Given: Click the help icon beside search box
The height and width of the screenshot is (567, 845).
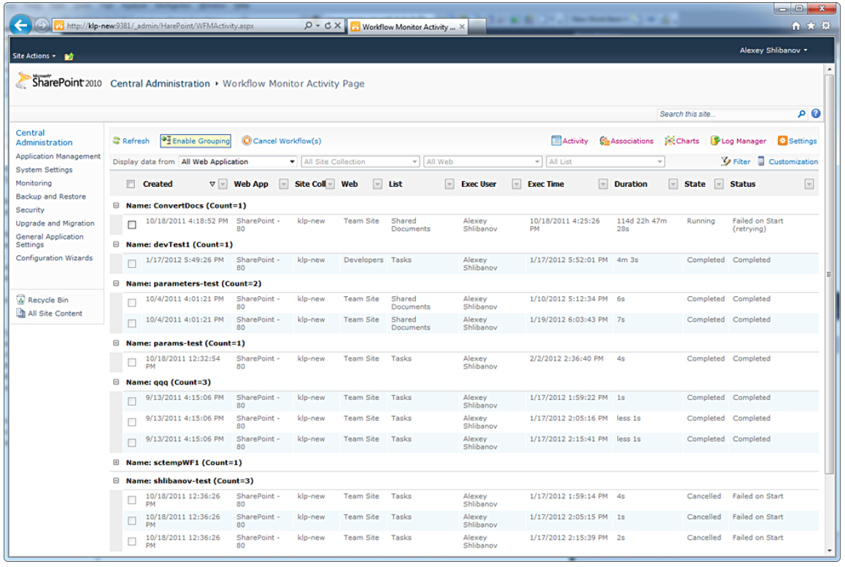Looking at the screenshot, I should point(816,114).
